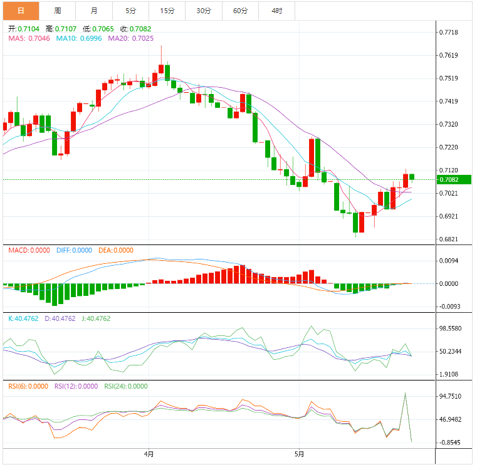
Task: Click the MACD indicator value label
Action: (x=29, y=251)
